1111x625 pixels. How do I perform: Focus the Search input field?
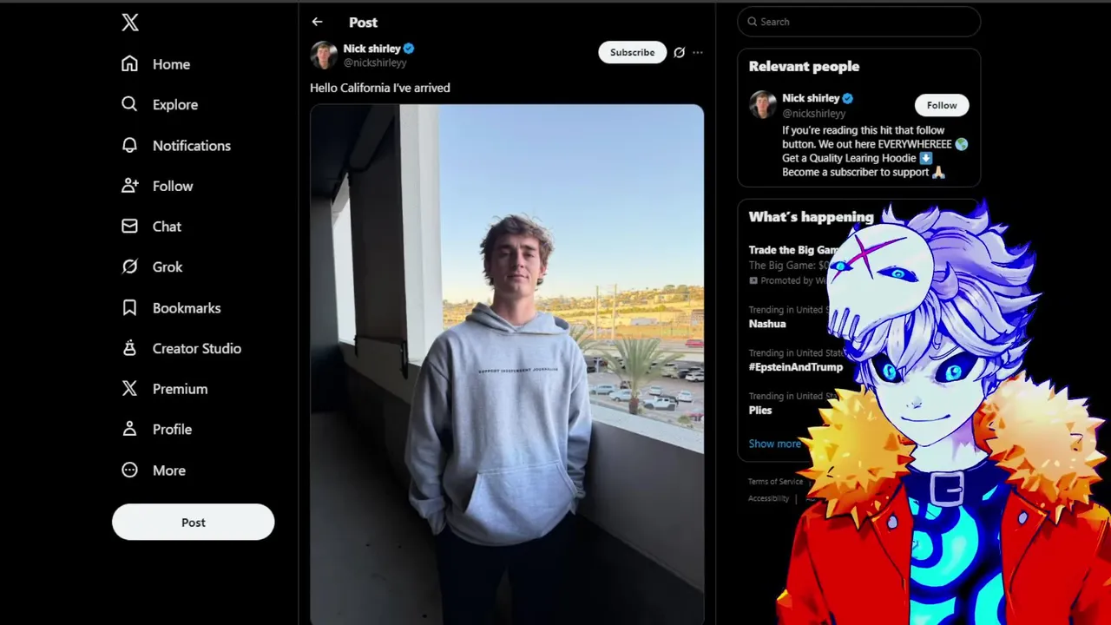[x=858, y=22]
